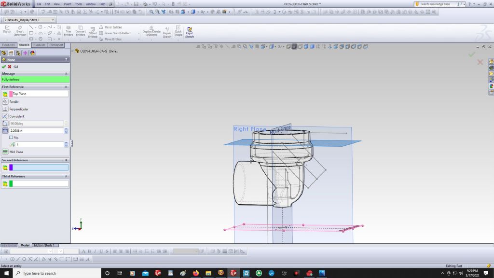Open Firefox from the taskbar
The image size is (494, 278).
[x=196, y=273]
